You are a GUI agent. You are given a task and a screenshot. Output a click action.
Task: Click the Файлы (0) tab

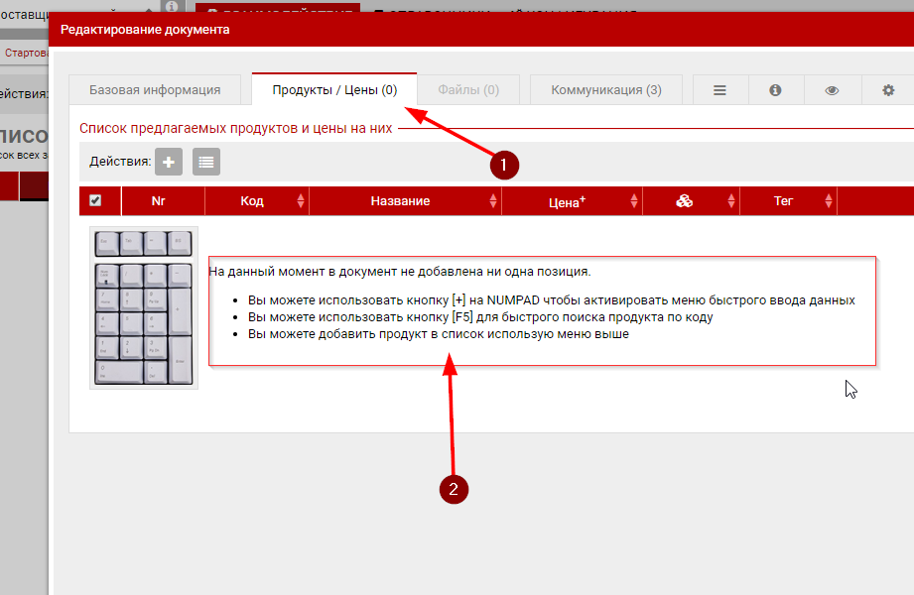coord(468,90)
